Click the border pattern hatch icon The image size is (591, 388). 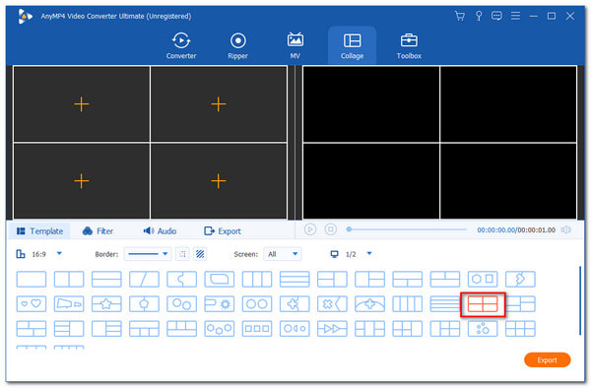click(x=200, y=254)
